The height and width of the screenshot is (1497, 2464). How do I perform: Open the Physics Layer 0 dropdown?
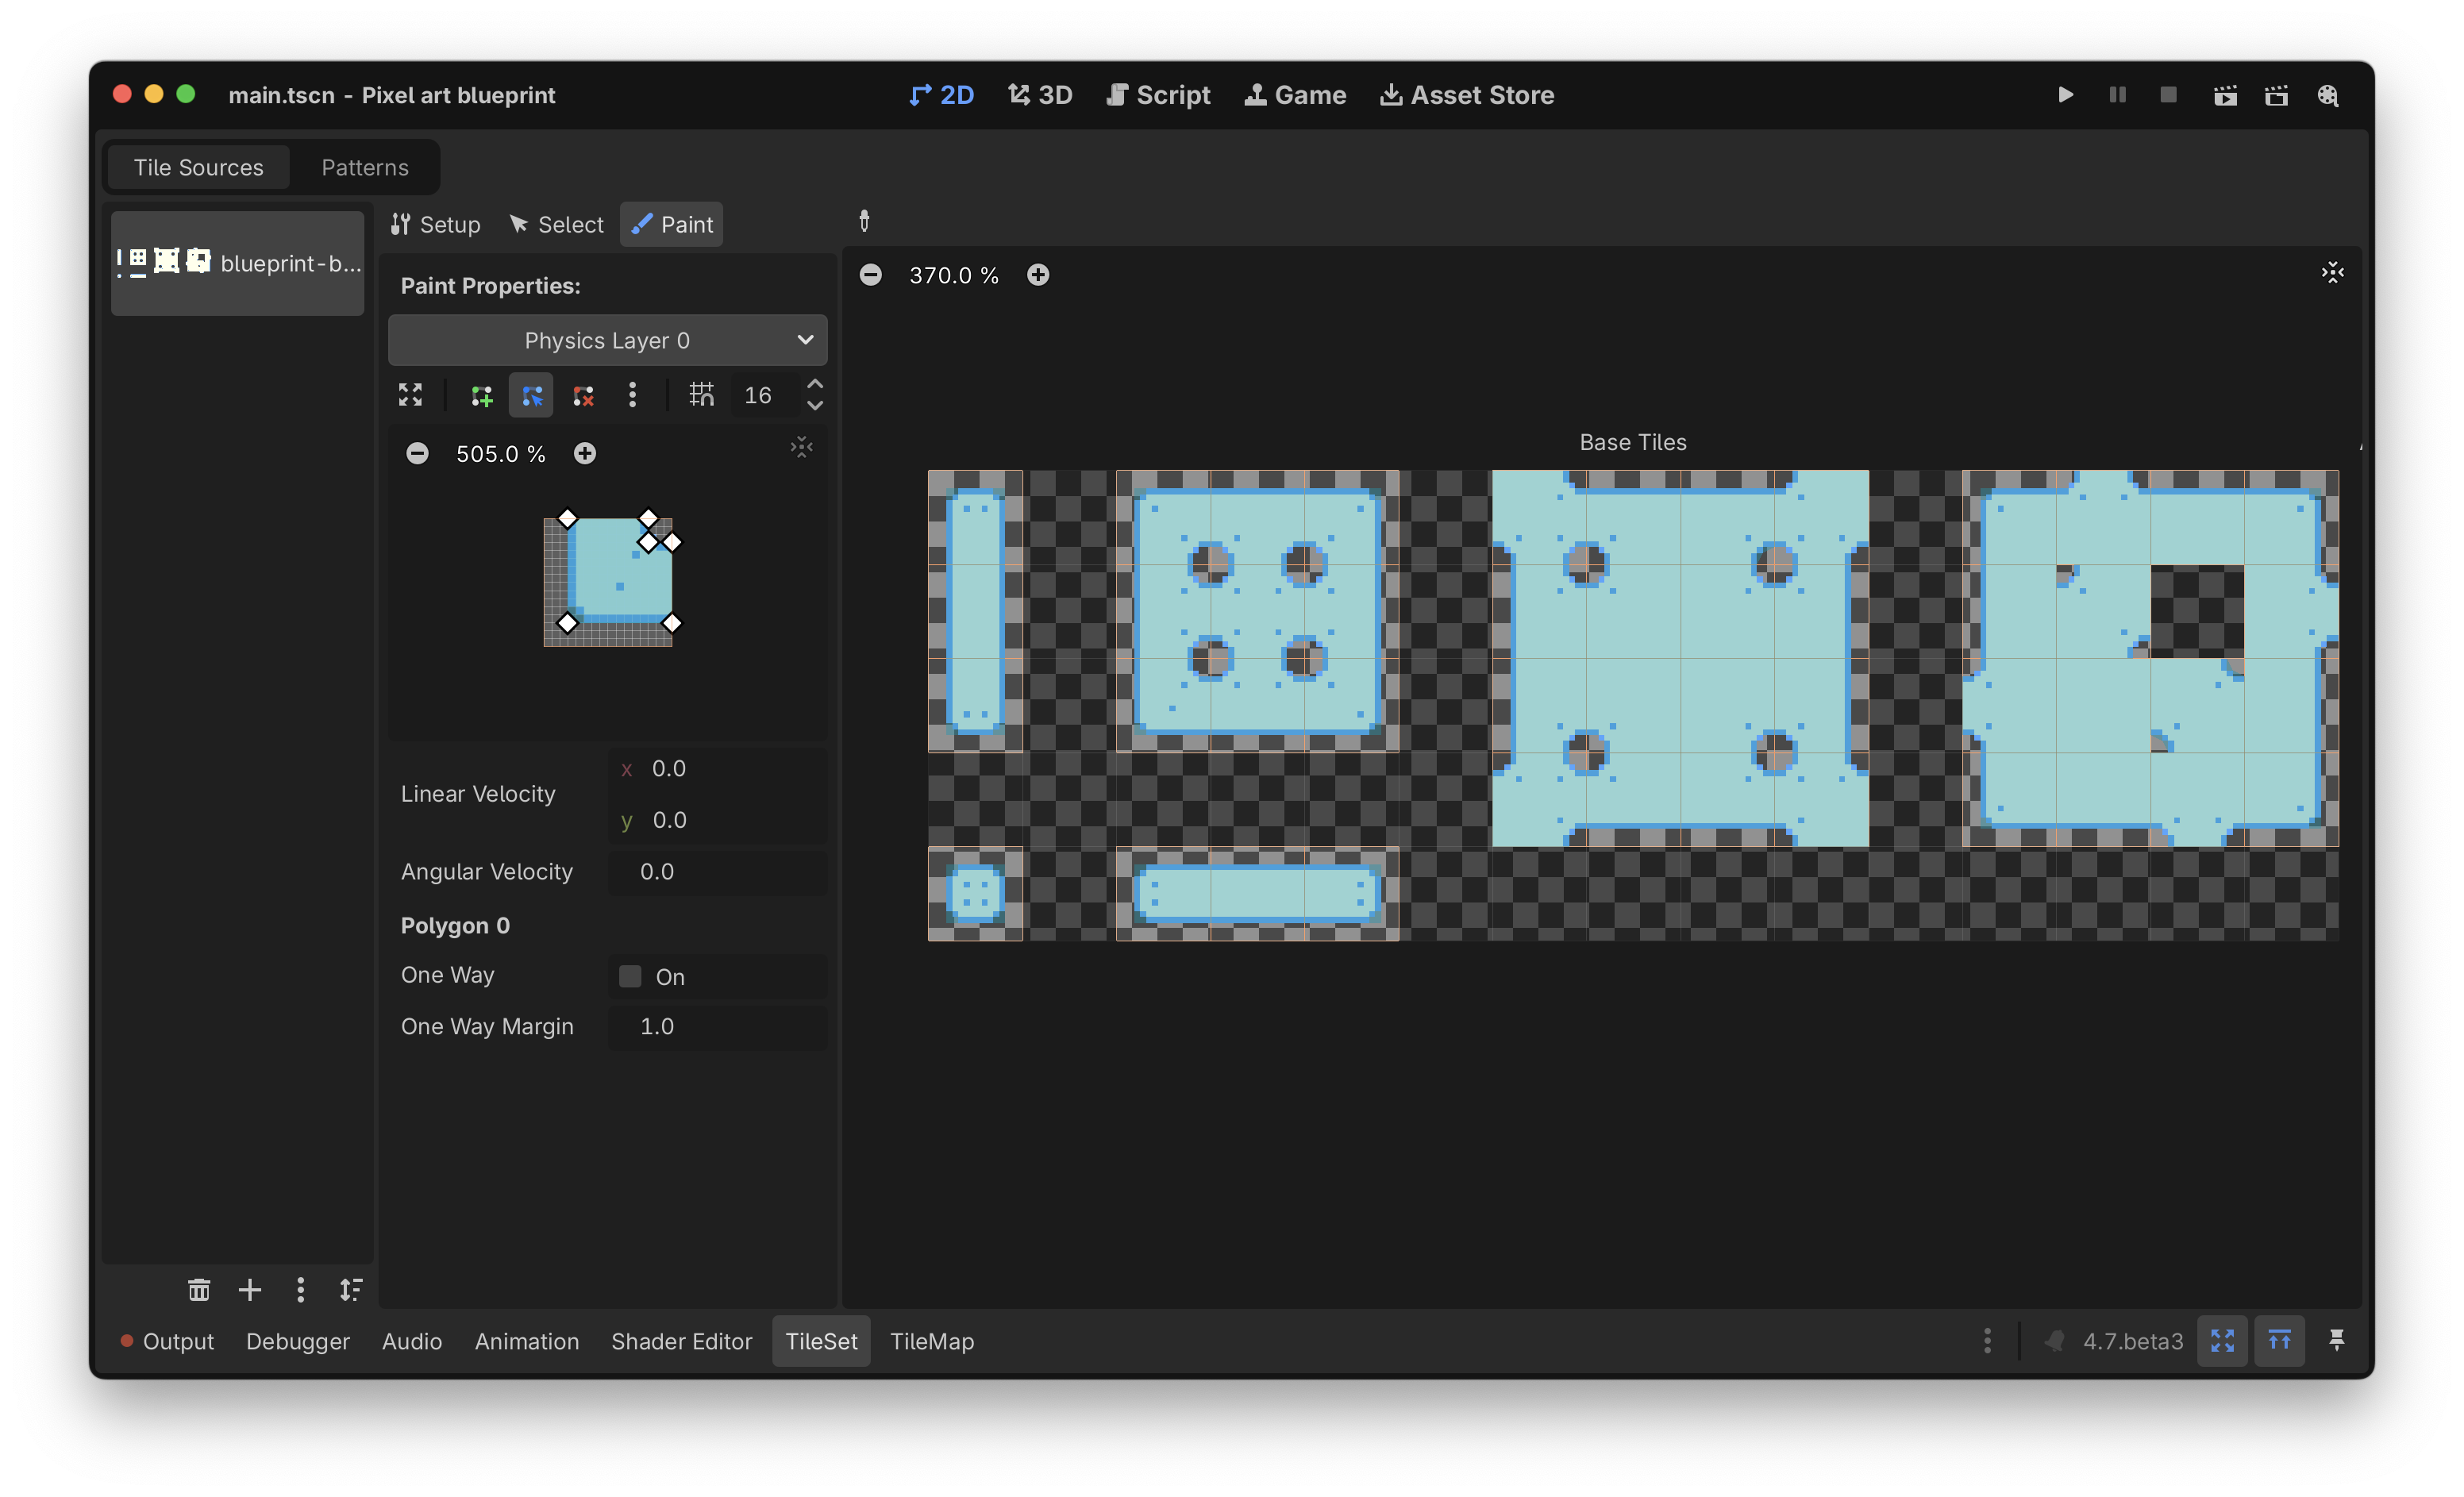pos(607,340)
